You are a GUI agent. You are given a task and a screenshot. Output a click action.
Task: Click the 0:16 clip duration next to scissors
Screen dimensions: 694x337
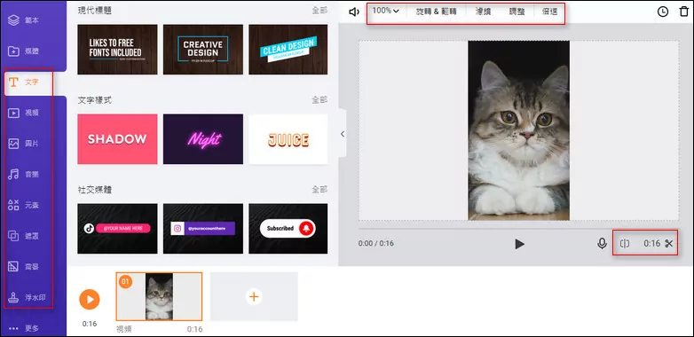652,243
